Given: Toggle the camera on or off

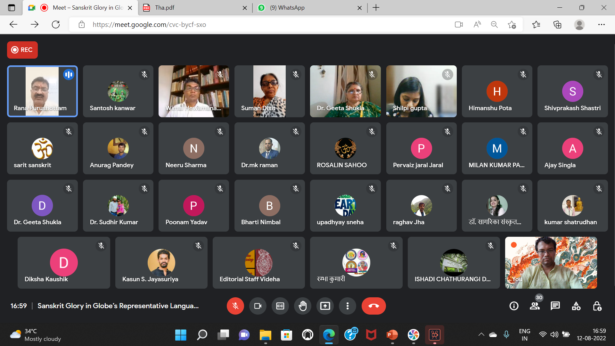Looking at the screenshot, I should (258, 306).
